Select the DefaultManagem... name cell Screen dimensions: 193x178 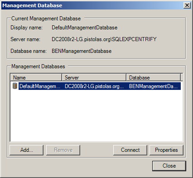tap(40, 86)
